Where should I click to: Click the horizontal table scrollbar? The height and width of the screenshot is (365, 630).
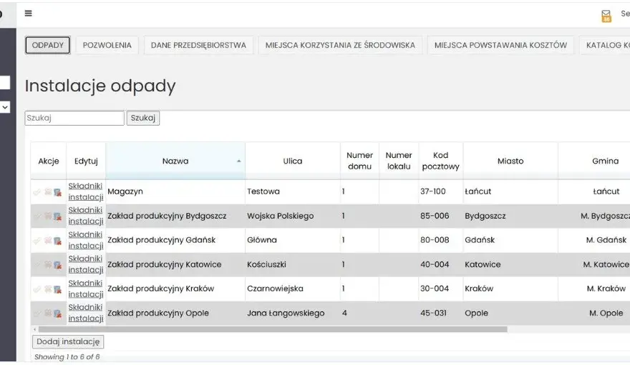pos(273,329)
